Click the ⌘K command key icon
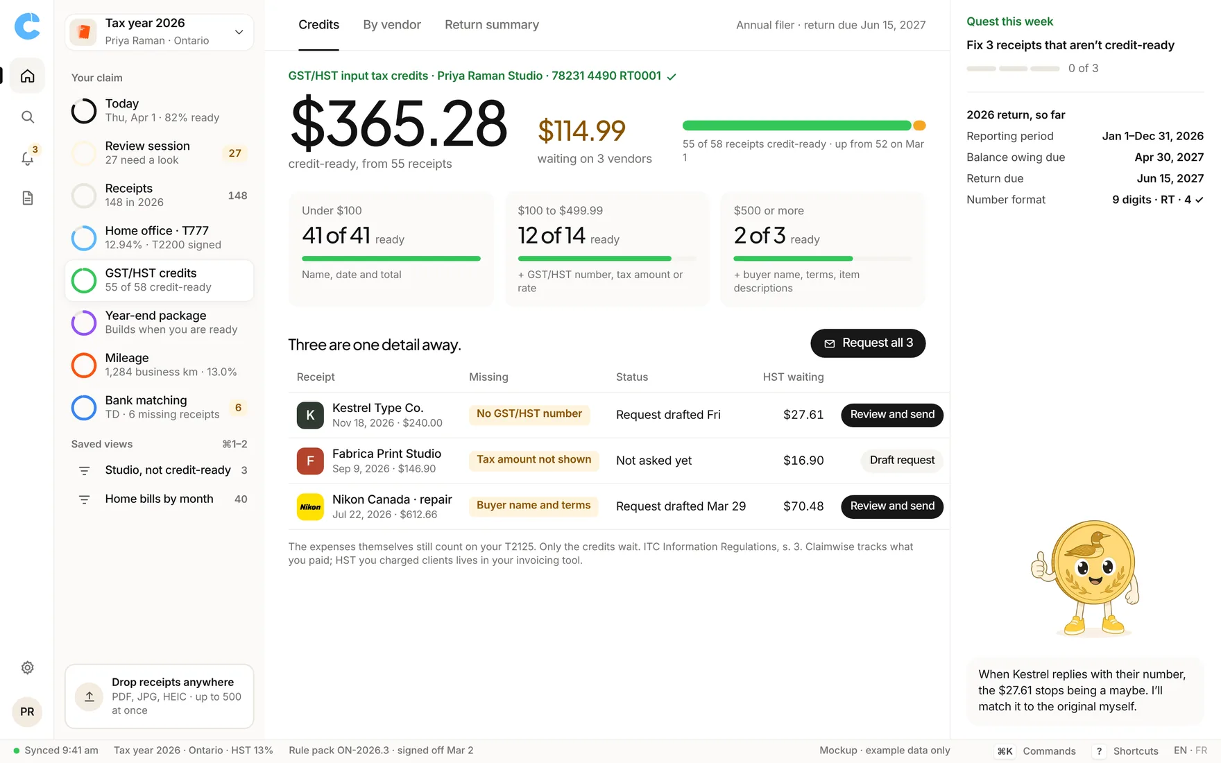Image resolution: width=1221 pixels, height=763 pixels. pos(1005,751)
